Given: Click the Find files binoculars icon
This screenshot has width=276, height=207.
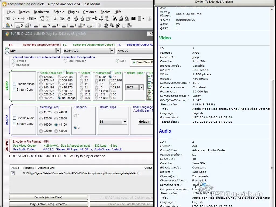Looking at the screenshot, I should pos(115,19).
